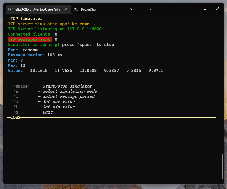Screen dimensions: 227x189
Task: Click the value 10.1615
Action: point(39,71)
